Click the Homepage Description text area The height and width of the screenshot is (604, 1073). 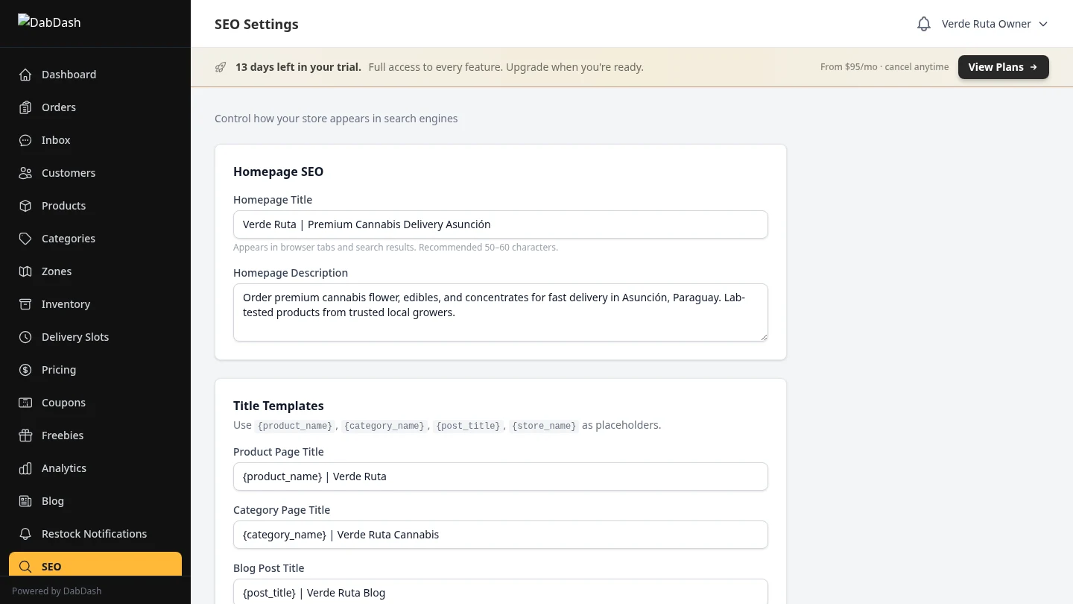click(x=501, y=312)
